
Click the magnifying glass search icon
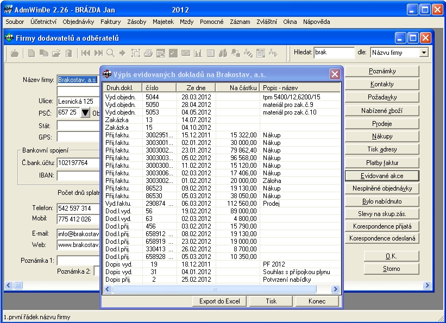(110, 53)
